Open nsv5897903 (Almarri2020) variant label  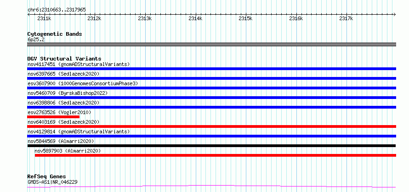[x=68, y=151]
